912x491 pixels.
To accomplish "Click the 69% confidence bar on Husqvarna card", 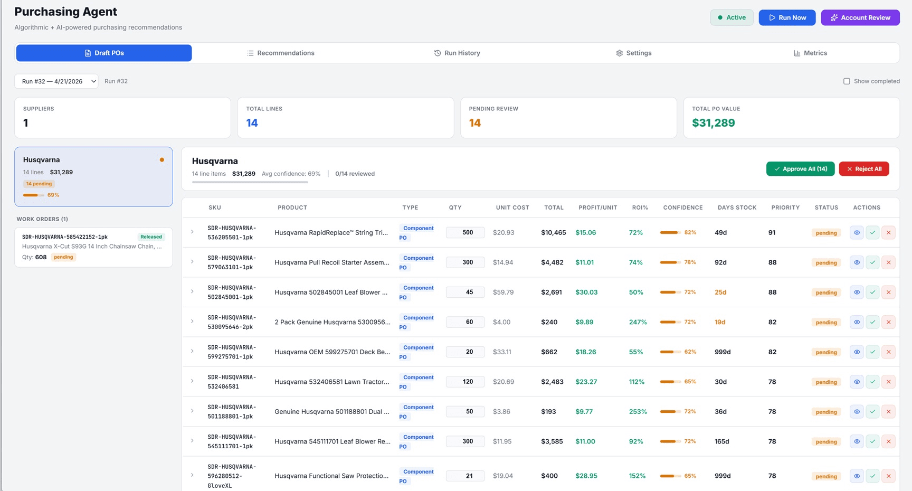I will coord(34,195).
